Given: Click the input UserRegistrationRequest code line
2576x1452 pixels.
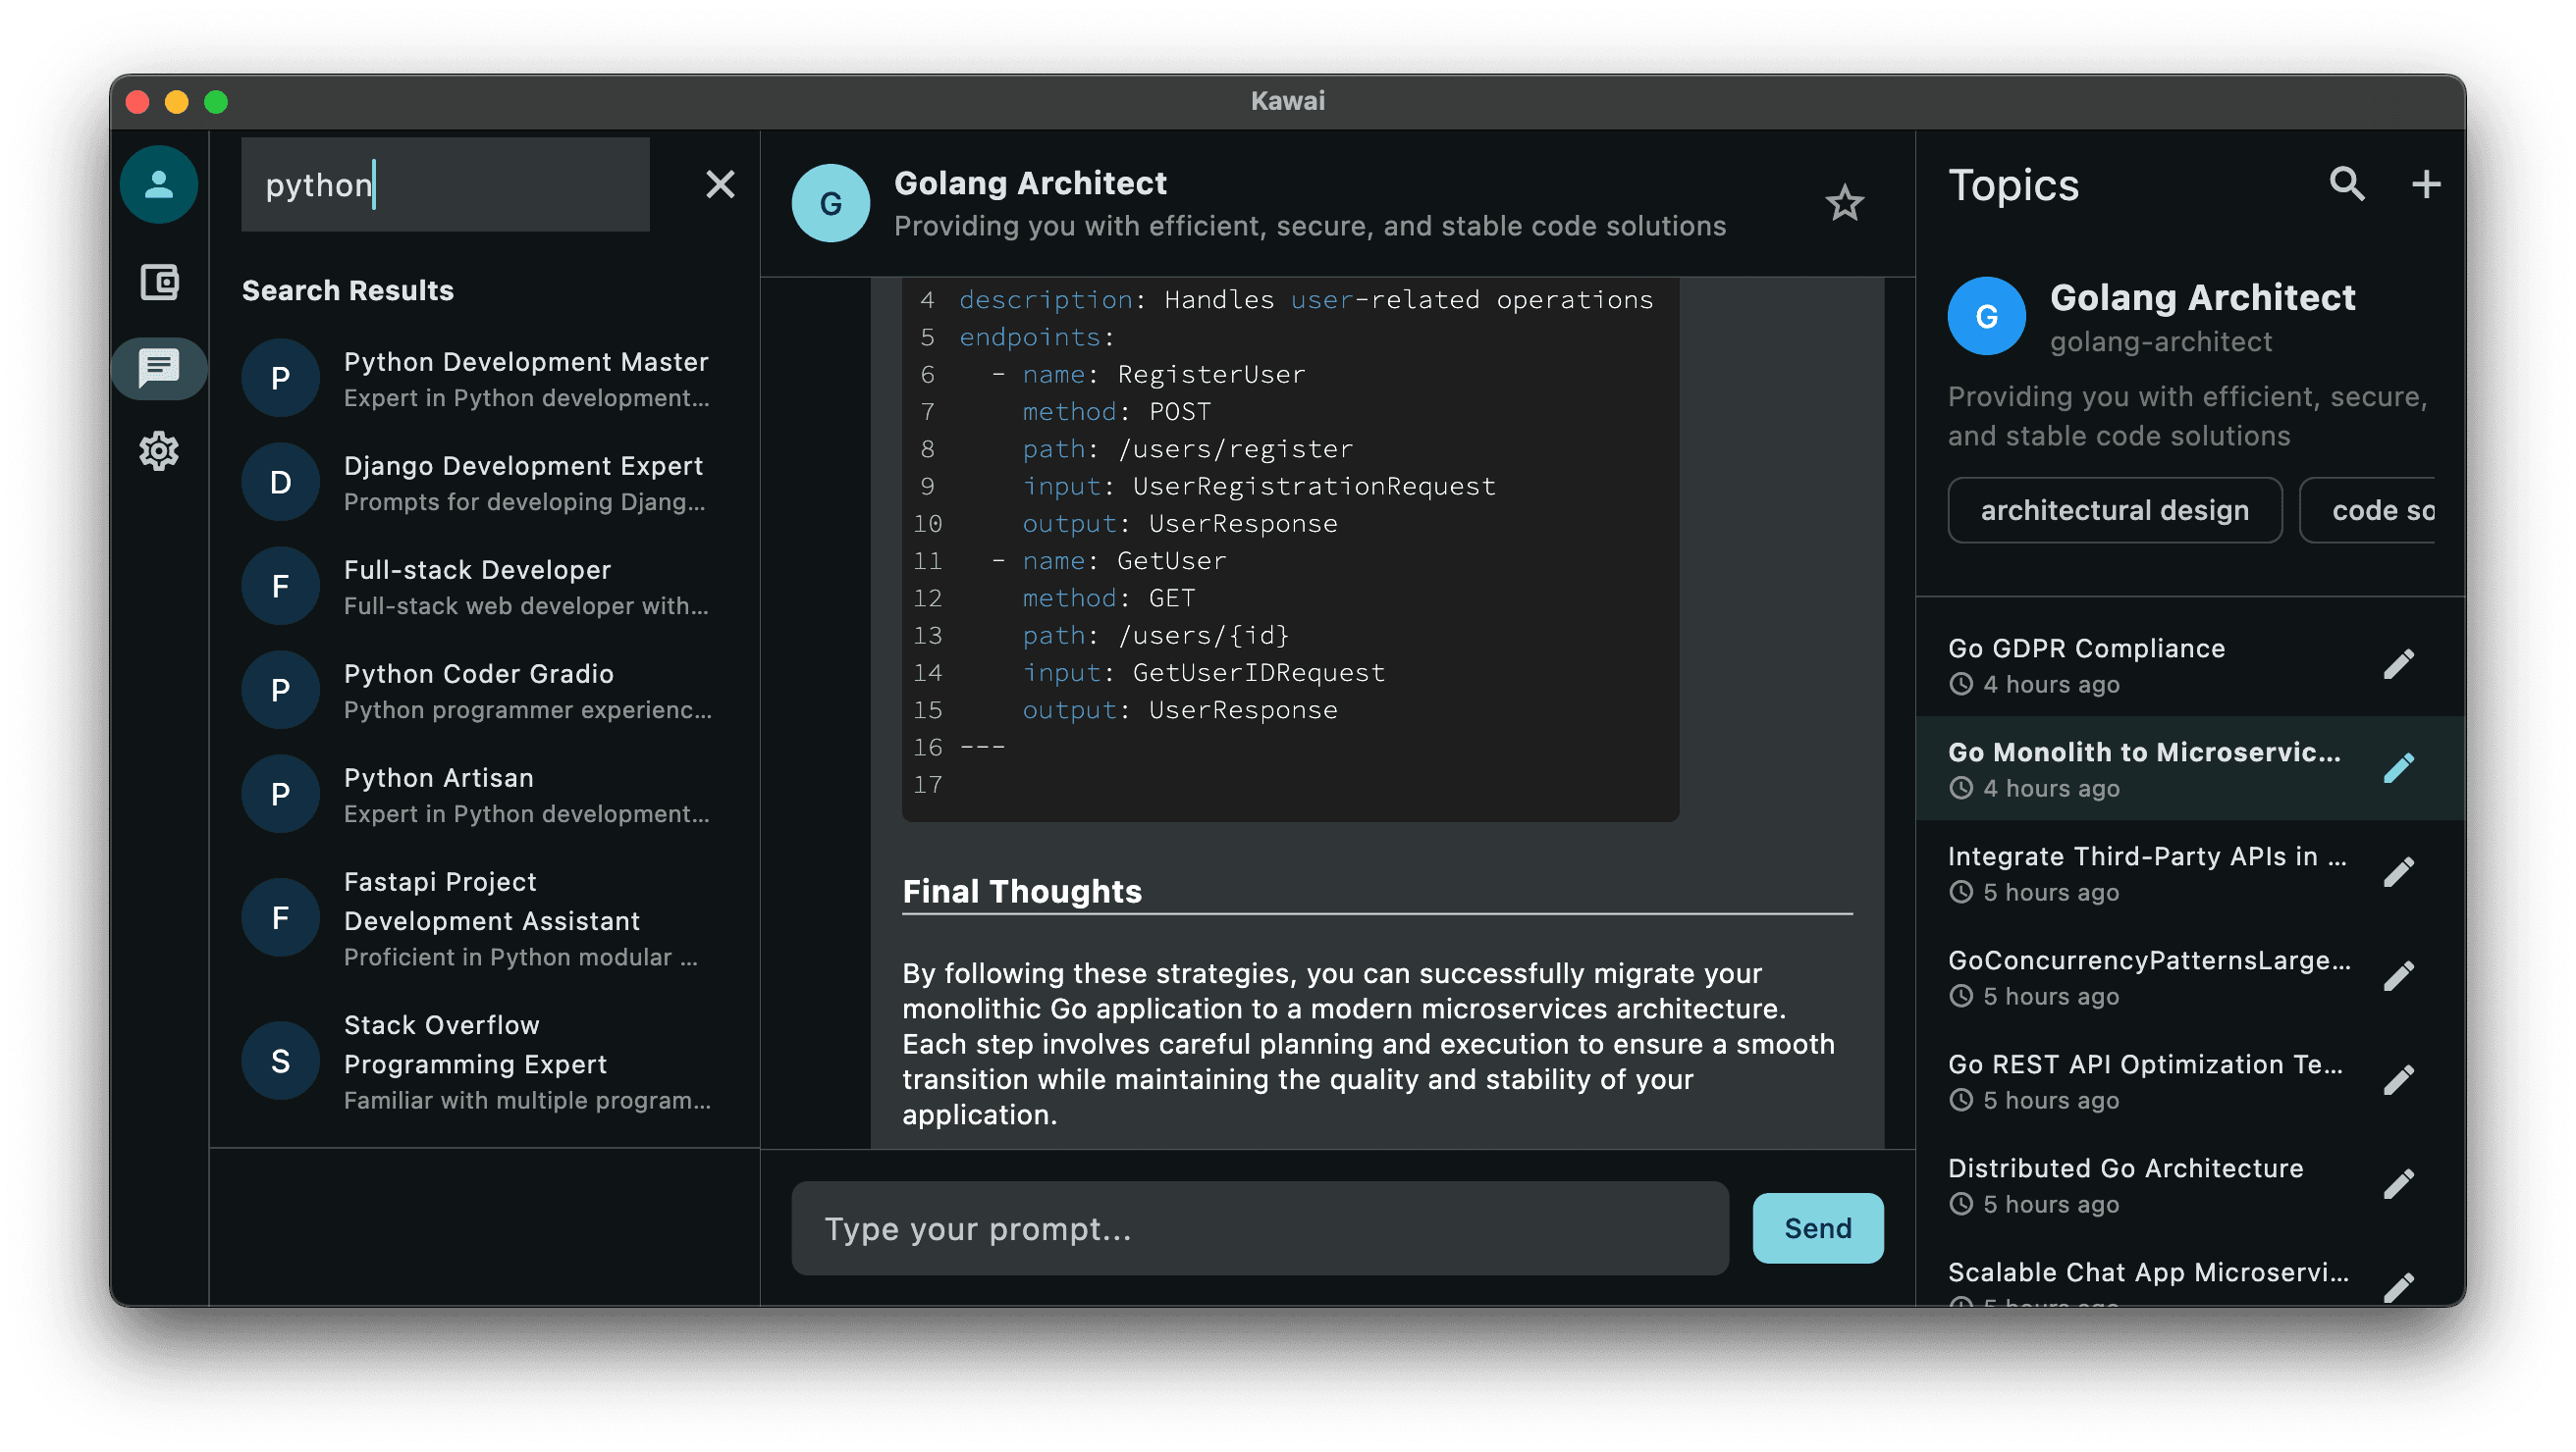Looking at the screenshot, I should coord(1258,486).
